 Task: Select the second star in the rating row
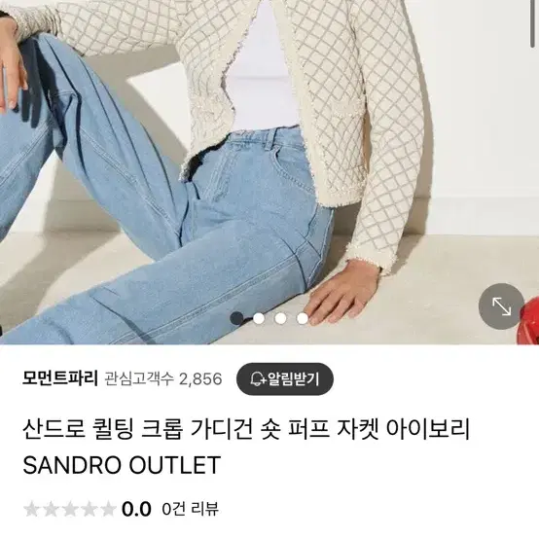pyautogui.click(x=51, y=509)
